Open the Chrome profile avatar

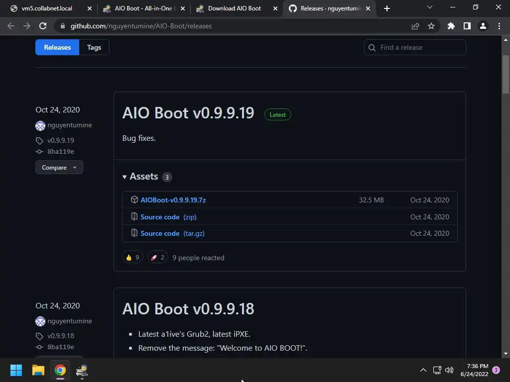(483, 26)
